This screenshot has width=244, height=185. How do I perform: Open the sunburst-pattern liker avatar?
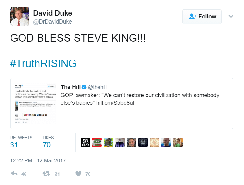[x=154, y=142]
